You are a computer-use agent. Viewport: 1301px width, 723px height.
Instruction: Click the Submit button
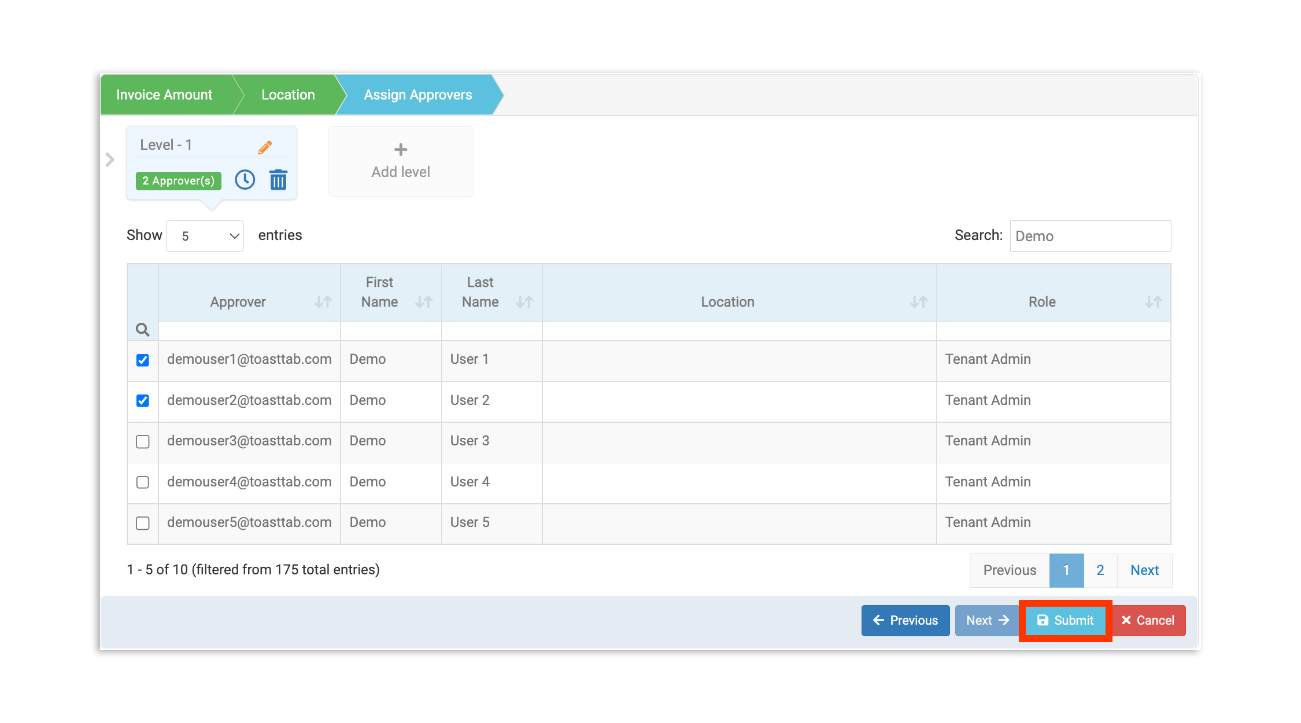[x=1065, y=620]
